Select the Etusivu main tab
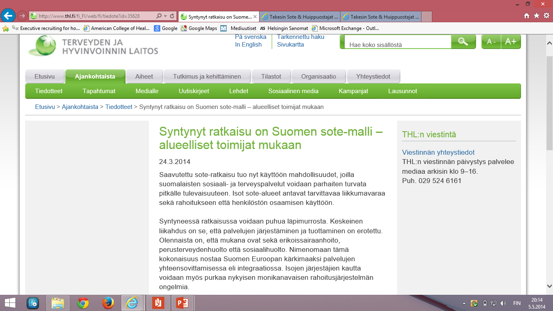 (x=45, y=77)
